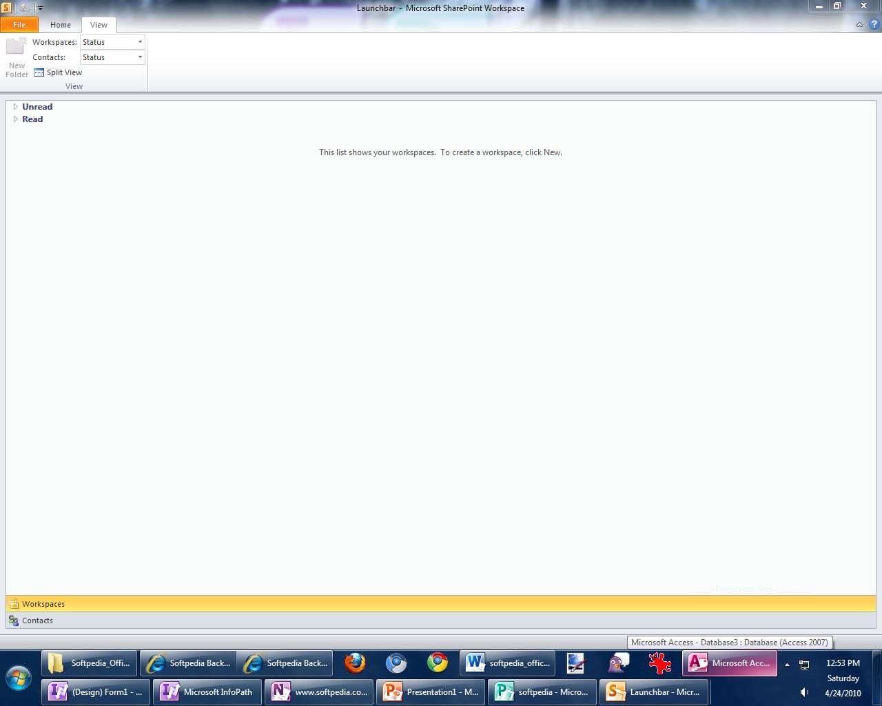Switch to the PowerPoint Presentation1 taskbar button
882x706 pixels.
coord(431,692)
